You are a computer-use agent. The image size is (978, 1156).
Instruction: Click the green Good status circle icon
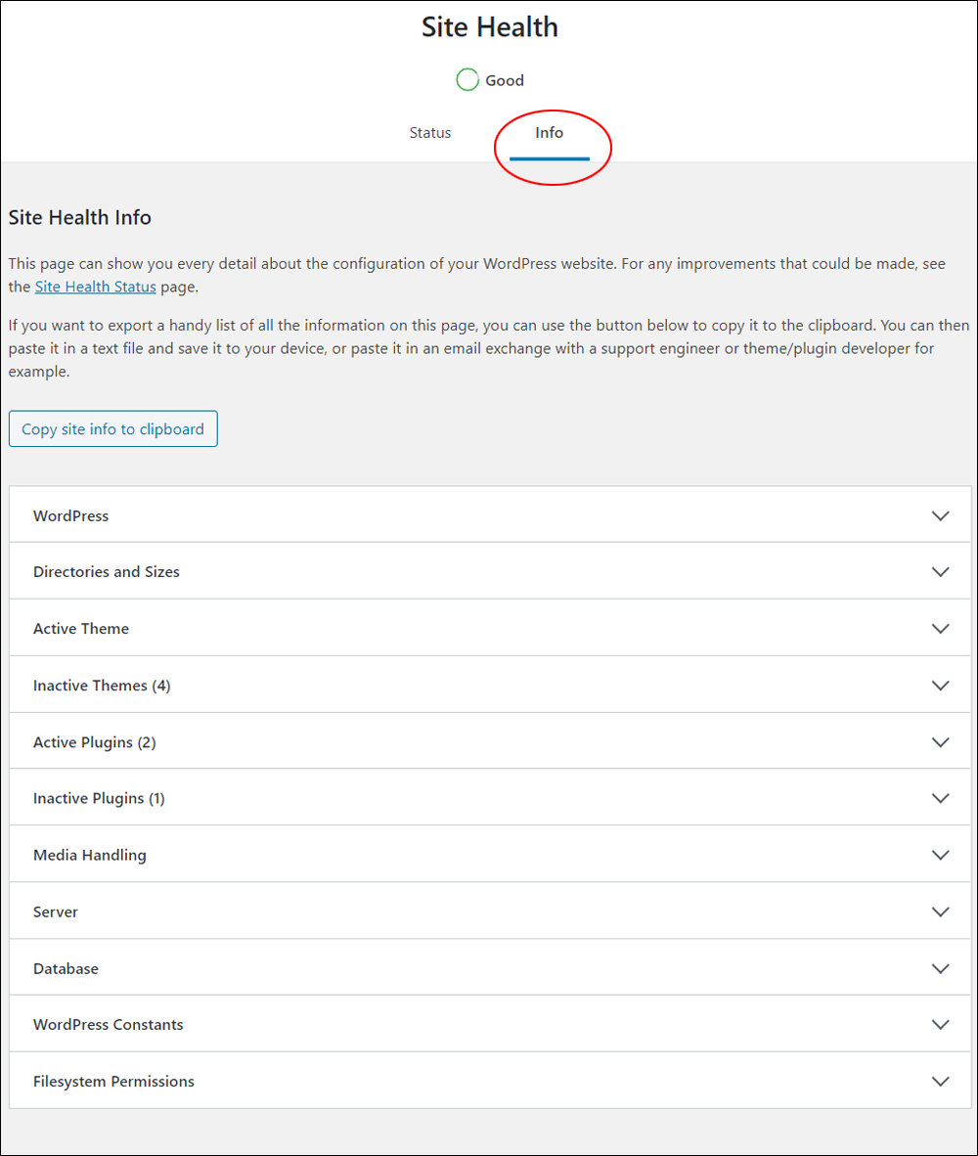(467, 79)
